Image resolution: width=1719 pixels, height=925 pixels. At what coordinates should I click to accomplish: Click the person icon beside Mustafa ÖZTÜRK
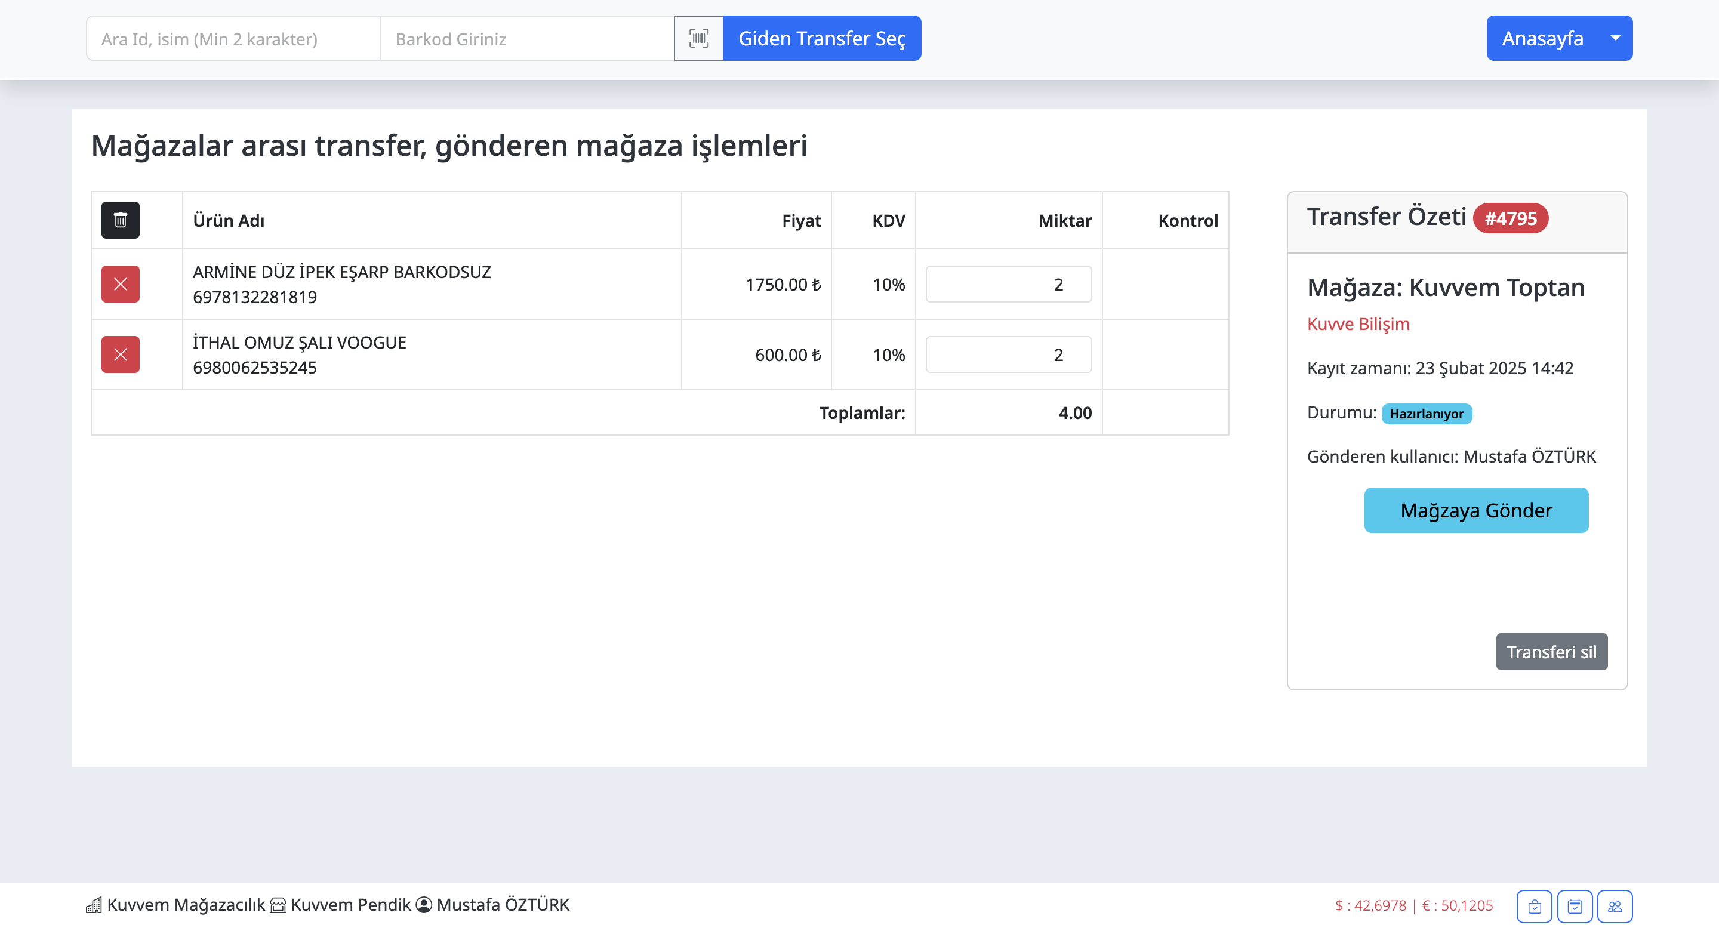(x=423, y=905)
